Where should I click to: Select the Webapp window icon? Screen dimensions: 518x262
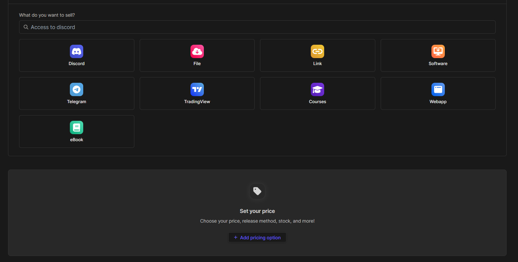tap(438, 89)
